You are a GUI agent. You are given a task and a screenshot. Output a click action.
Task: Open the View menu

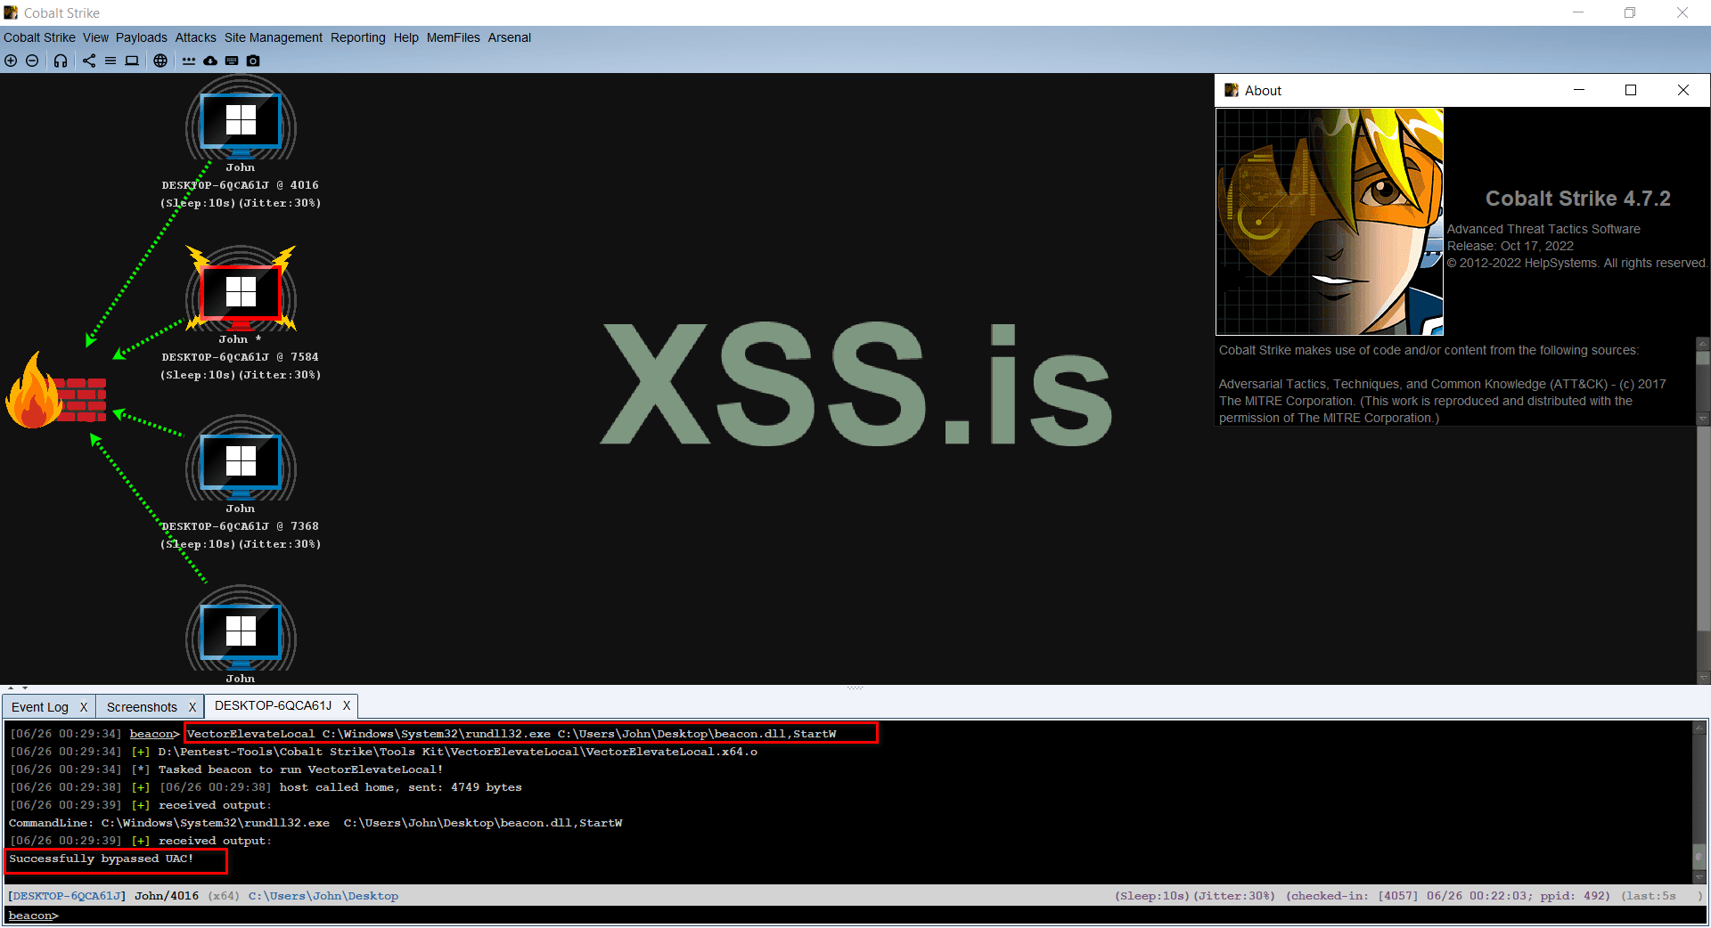[95, 37]
